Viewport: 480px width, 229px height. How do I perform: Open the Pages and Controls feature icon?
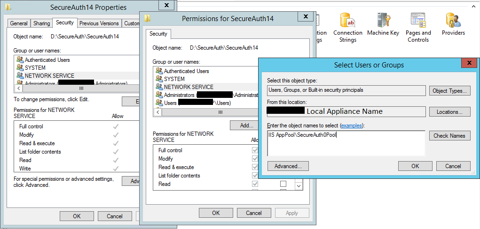[x=418, y=28]
